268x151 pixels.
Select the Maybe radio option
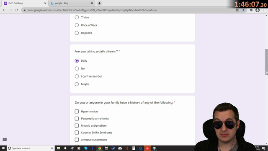(77, 84)
